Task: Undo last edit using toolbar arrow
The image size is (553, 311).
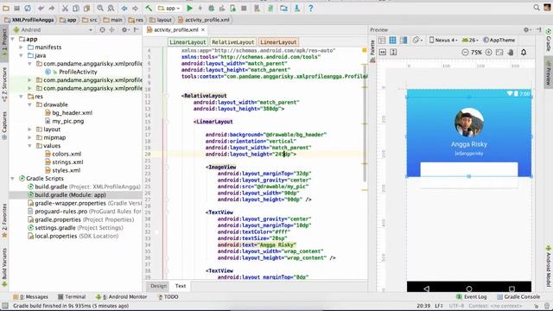Action: (x=41, y=8)
